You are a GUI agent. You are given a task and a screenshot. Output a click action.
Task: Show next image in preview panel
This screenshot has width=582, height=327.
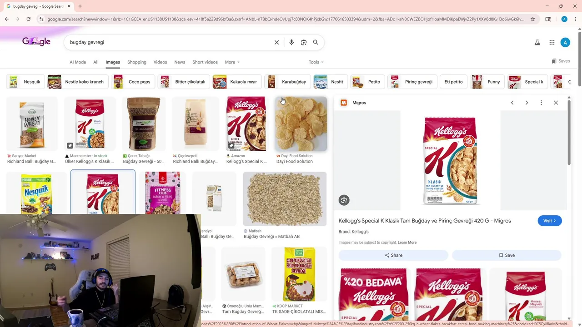click(x=527, y=103)
